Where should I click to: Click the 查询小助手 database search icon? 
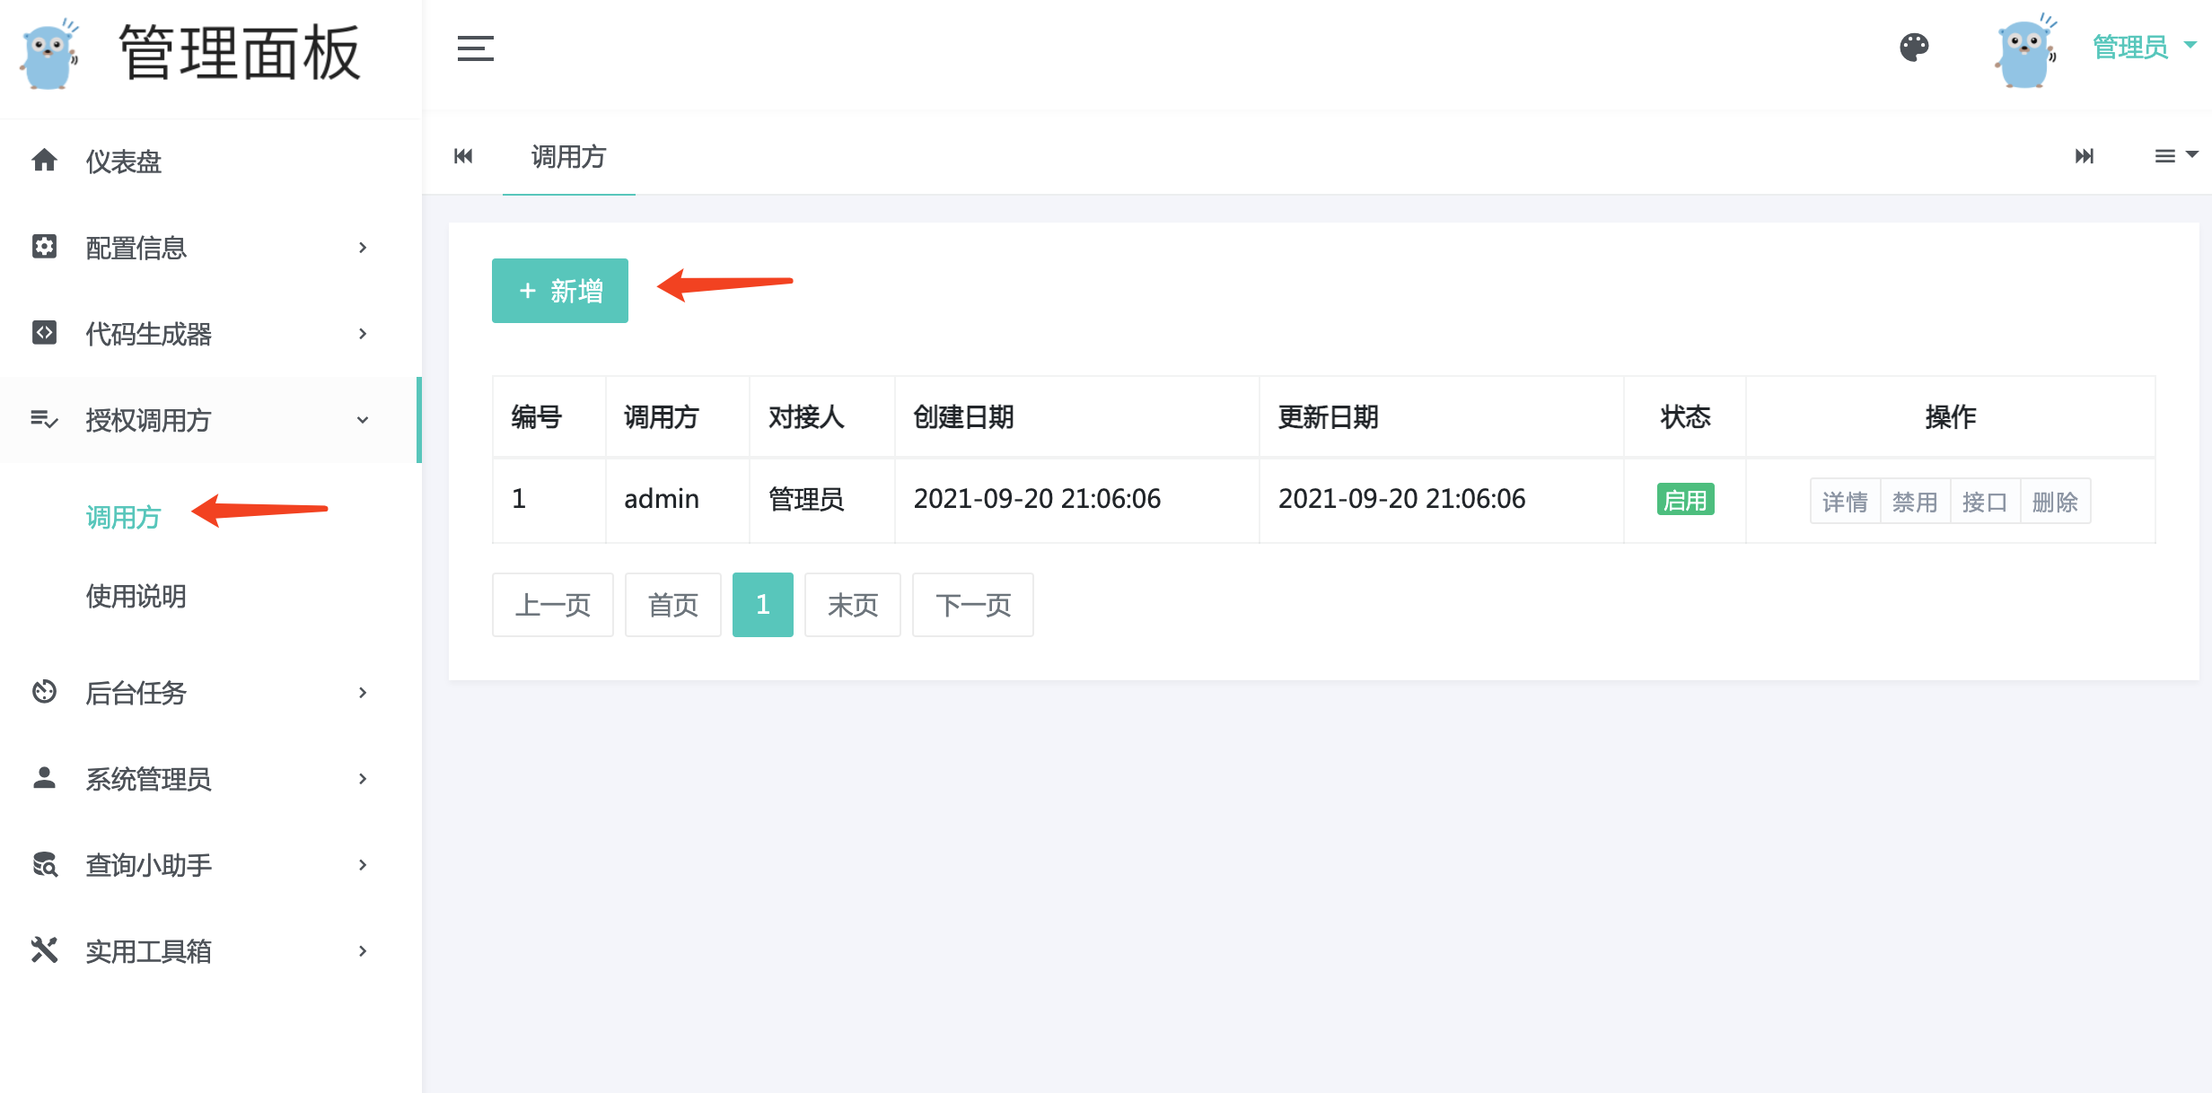[44, 864]
